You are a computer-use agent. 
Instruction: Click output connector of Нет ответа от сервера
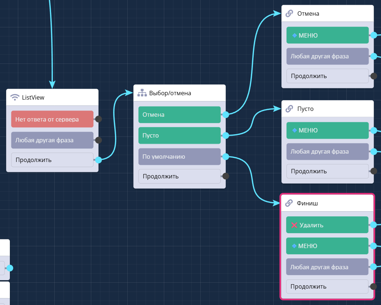98,119
